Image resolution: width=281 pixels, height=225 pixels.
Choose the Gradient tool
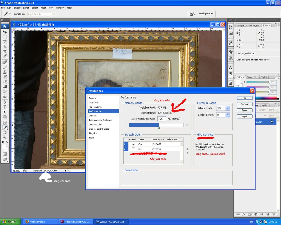click(x=5, y=87)
